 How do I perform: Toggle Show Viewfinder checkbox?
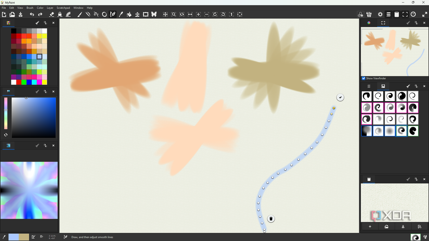[x=364, y=78]
